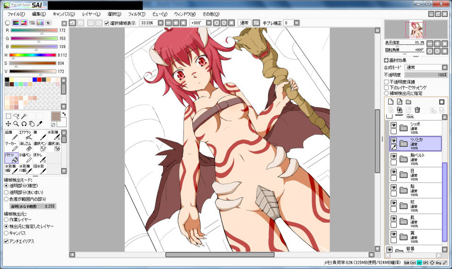Open the zoom percentage 33.33% dropdown
Screen dimensions: 452x269
point(161,23)
